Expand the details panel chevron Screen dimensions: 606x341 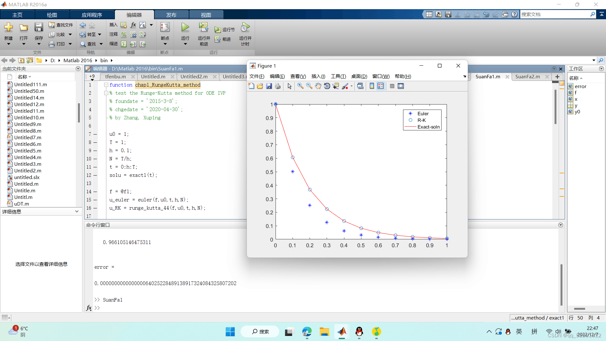click(77, 212)
